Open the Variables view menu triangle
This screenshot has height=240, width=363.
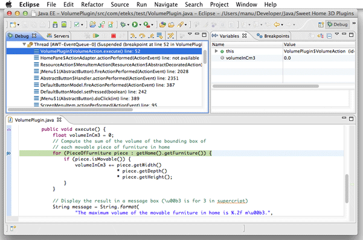pyautogui.click(x=337, y=34)
